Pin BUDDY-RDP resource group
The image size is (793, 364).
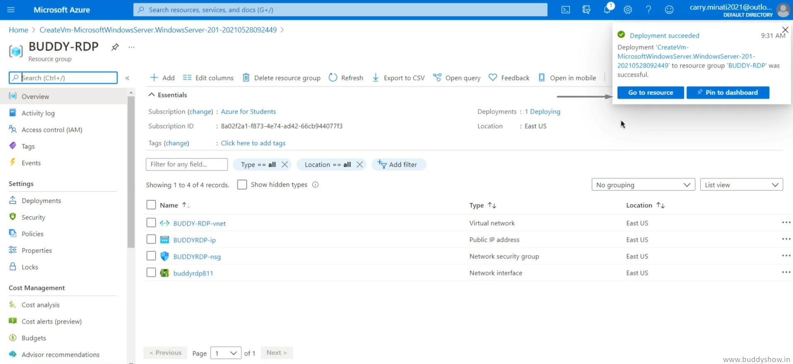click(x=115, y=47)
